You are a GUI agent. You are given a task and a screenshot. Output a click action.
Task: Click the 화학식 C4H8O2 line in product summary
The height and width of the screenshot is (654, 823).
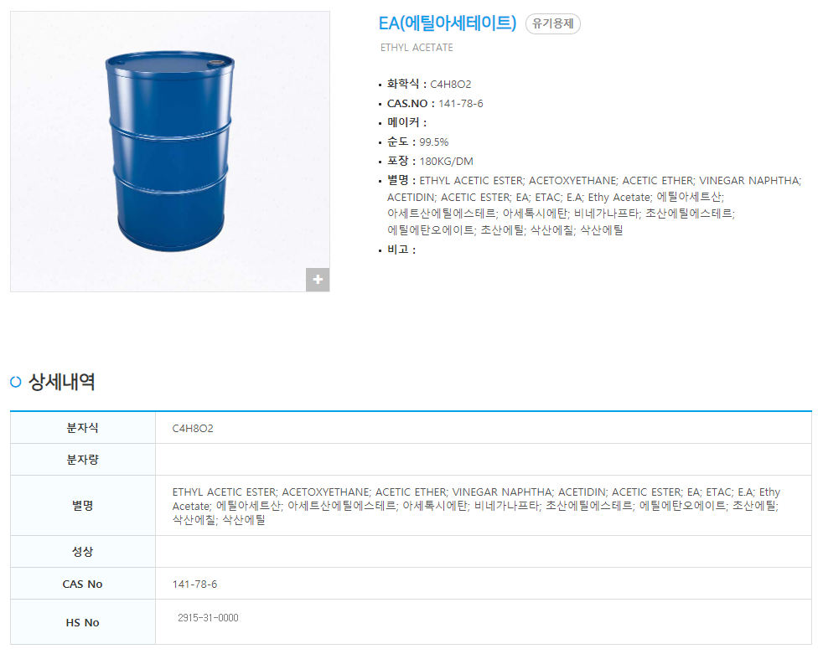click(x=429, y=85)
